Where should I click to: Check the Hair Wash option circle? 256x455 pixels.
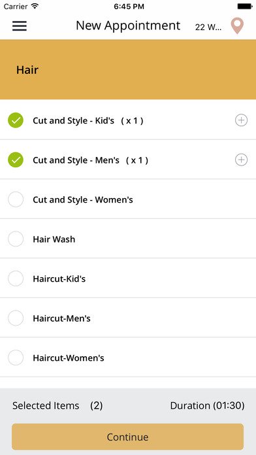(16, 239)
